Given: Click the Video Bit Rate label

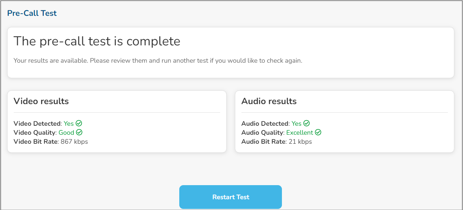Looking at the screenshot, I should (x=36, y=142).
